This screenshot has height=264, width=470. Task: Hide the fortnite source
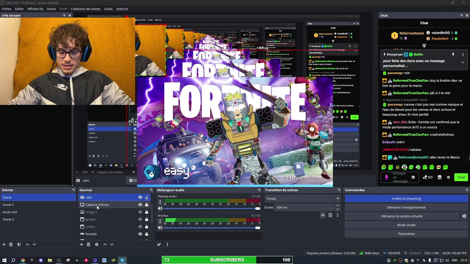tap(140, 234)
